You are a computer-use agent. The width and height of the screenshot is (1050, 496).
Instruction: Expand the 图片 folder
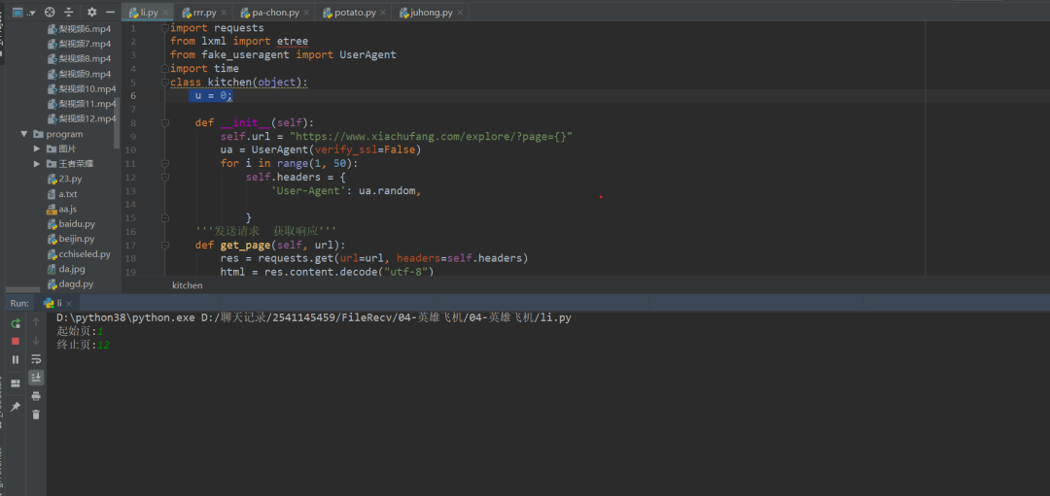click(x=38, y=149)
